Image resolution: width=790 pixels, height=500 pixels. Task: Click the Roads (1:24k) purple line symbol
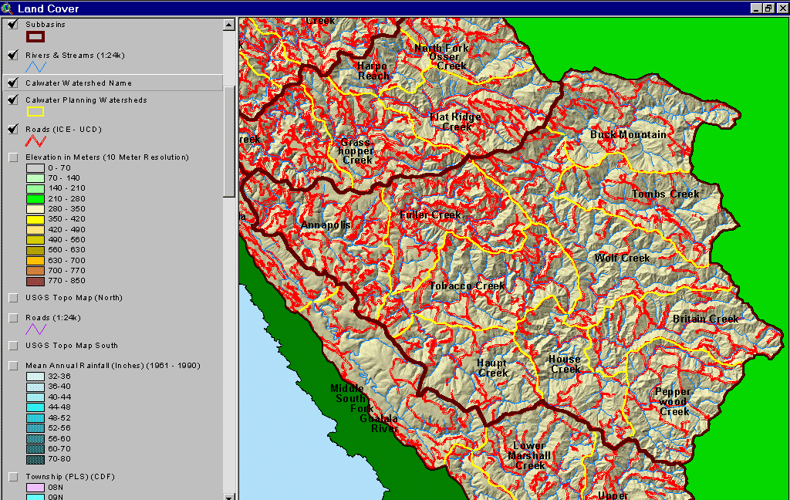coord(35,329)
